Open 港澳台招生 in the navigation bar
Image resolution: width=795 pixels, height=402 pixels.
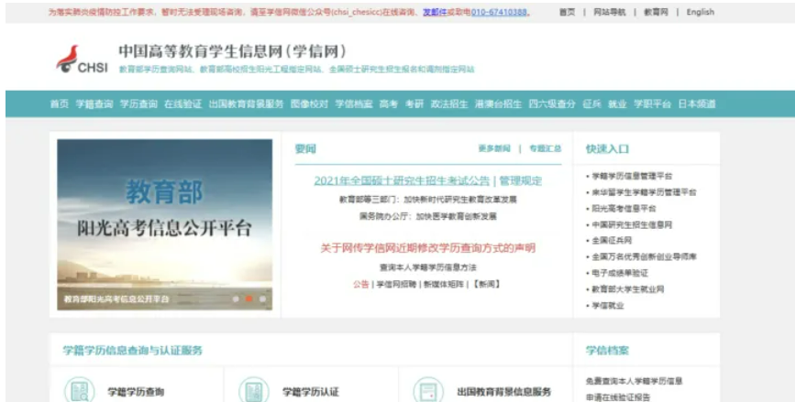click(498, 103)
